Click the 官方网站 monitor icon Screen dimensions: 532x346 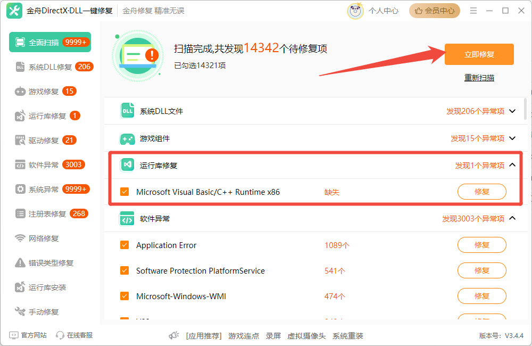tap(14, 335)
